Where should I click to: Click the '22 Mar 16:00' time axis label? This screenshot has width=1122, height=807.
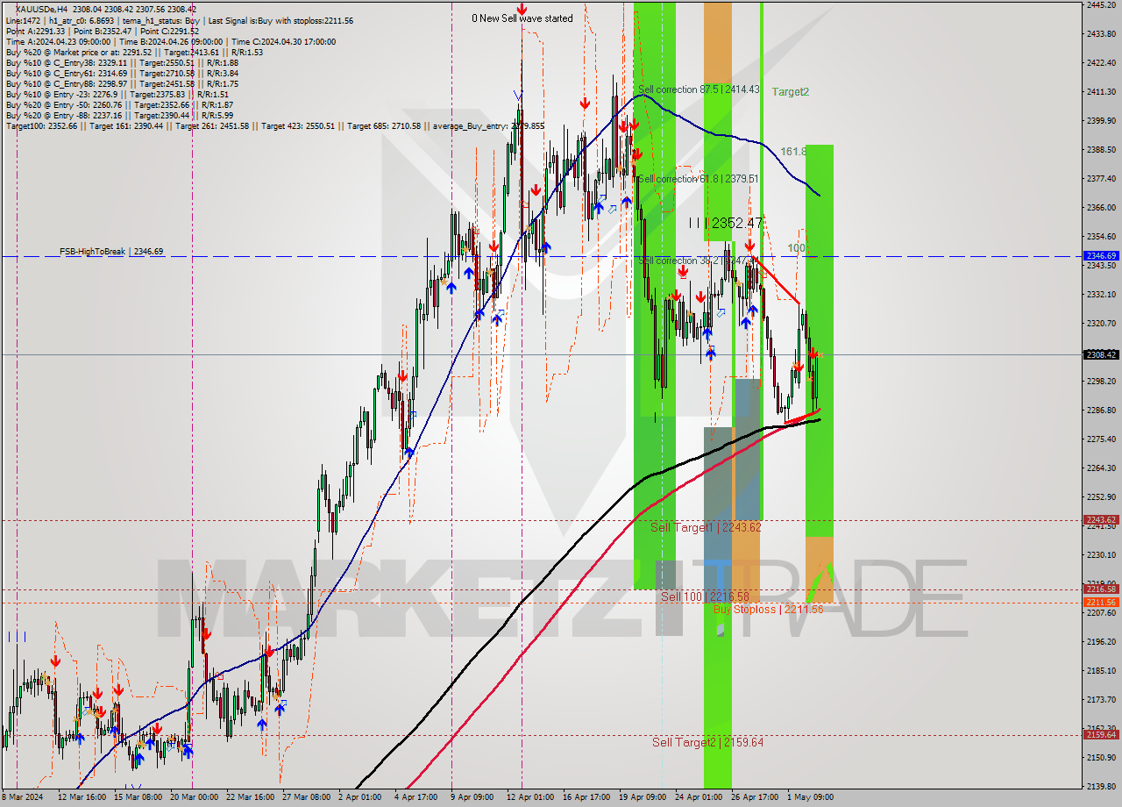pos(249,798)
